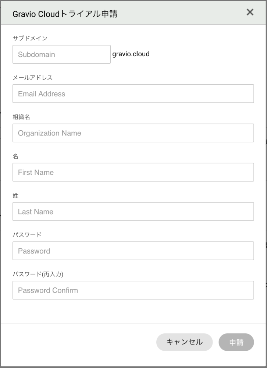The width and height of the screenshot is (267, 368).
Task: Select the Password Confirm field
Action: [x=133, y=290]
